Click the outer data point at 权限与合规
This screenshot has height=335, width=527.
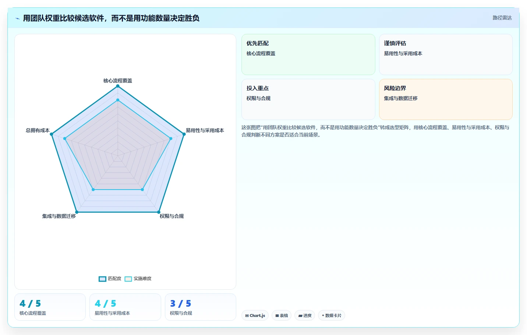159,212
